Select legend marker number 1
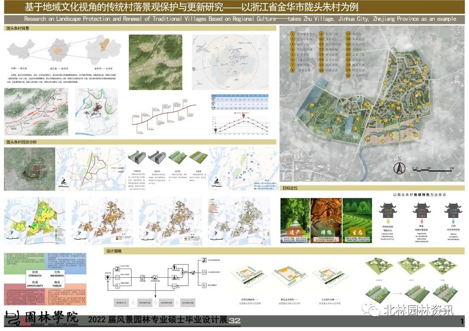 click(293, 34)
